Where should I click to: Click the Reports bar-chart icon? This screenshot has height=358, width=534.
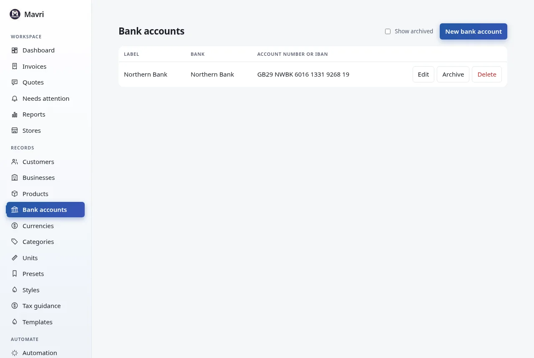click(x=15, y=114)
